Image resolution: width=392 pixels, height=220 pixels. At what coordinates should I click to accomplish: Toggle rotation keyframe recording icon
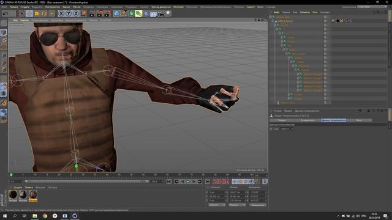coord(246,182)
